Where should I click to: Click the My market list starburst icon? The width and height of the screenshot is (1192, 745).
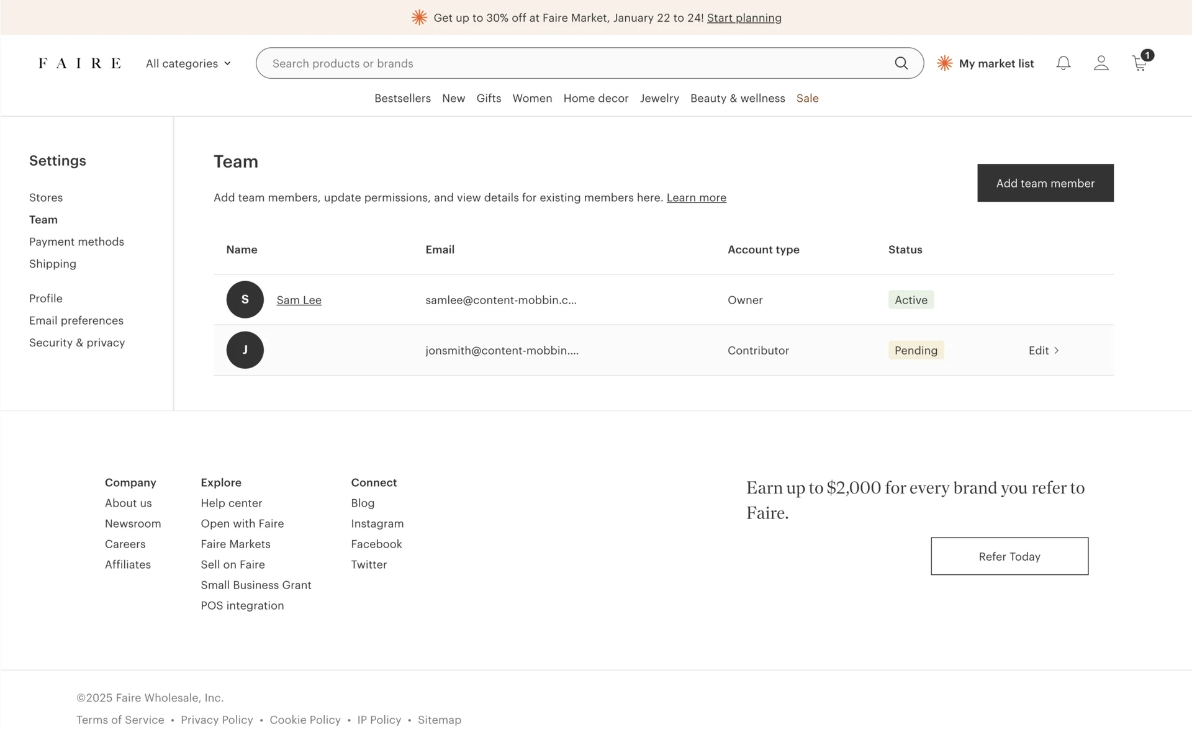(945, 63)
